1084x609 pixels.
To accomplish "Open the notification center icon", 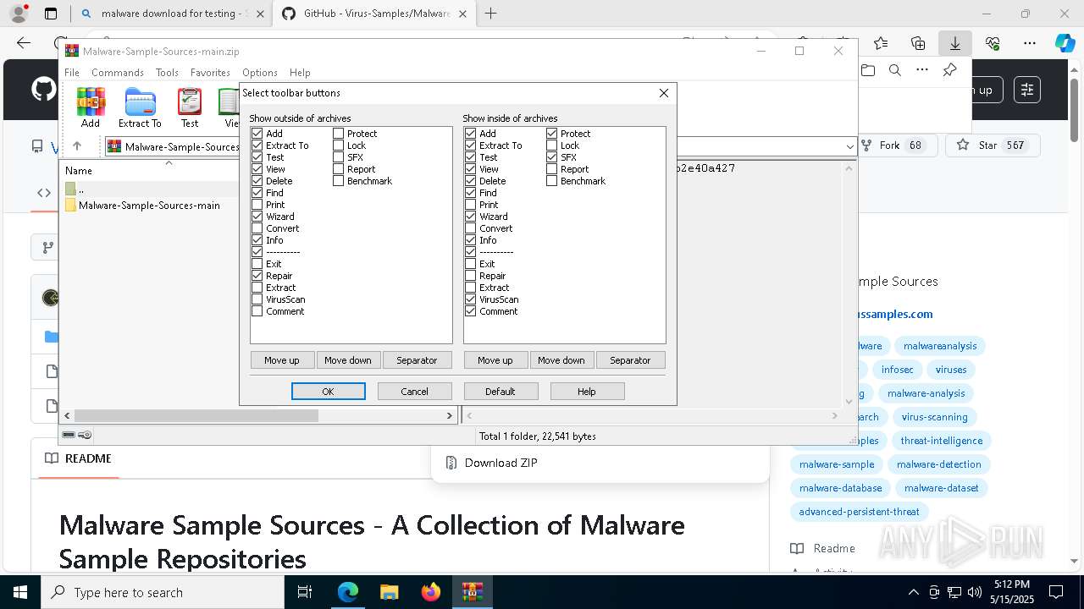I will click(1056, 592).
